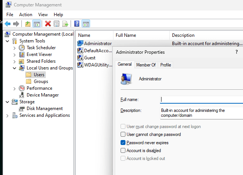Image resolution: width=243 pixels, height=175 pixels.
Task: Click the Full name text field
Action: (201, 100)
